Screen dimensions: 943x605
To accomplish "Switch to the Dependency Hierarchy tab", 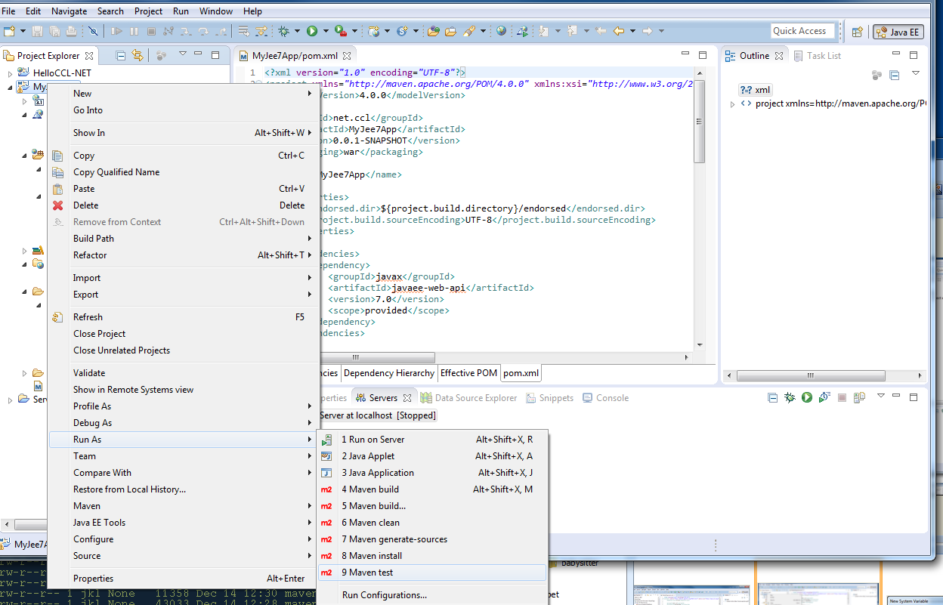I will [x=388, y=373].
